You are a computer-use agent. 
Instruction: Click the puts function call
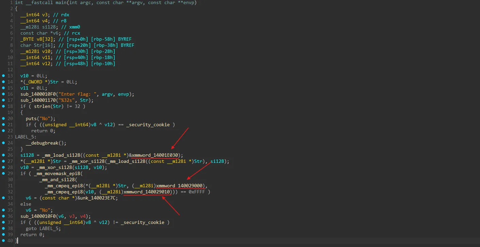[x=31, y=118]
